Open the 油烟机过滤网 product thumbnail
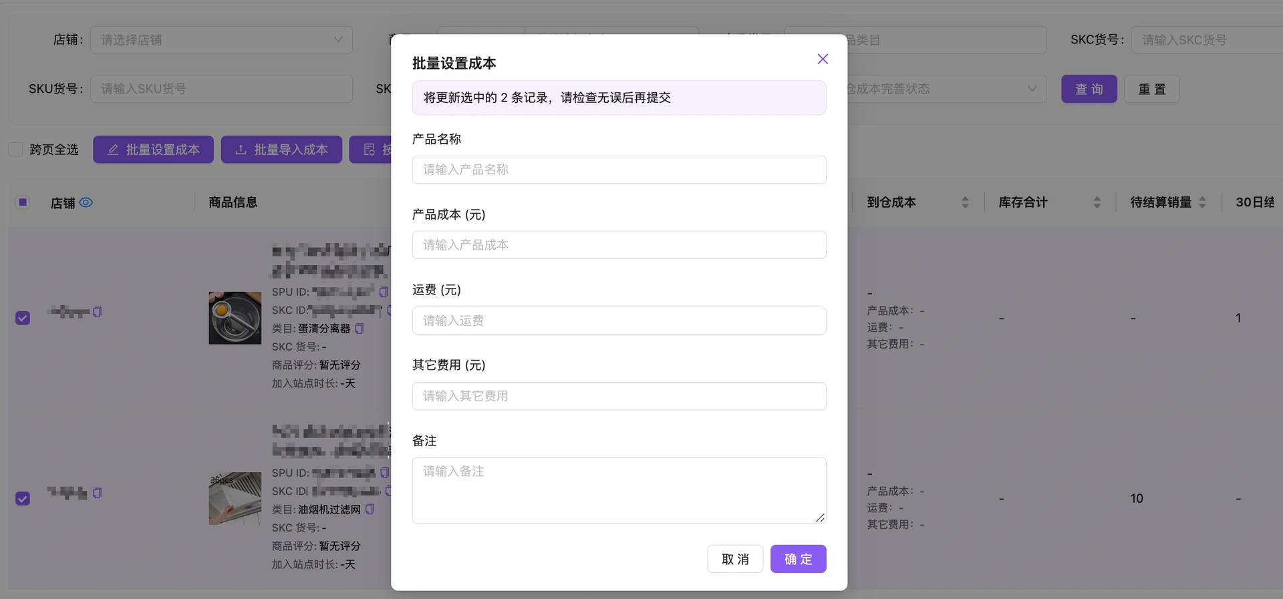Screen dimensions: 1283x599 click(x=235, y=499)
